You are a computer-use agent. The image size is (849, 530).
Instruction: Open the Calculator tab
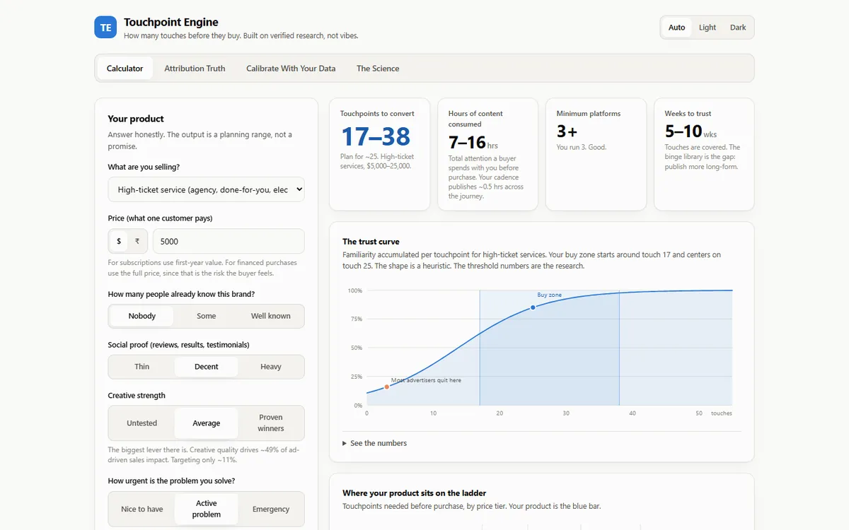(125, 69)
